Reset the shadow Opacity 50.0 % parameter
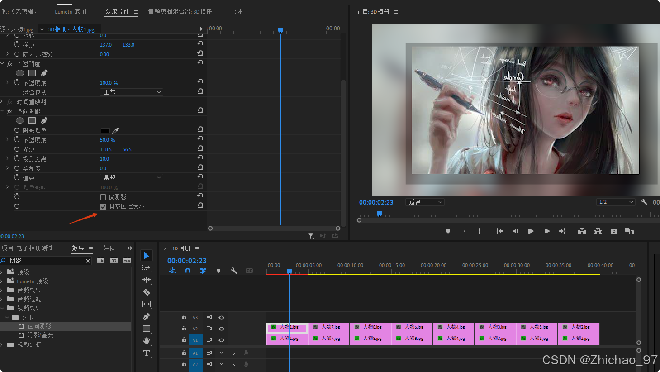 click(200, 139)
